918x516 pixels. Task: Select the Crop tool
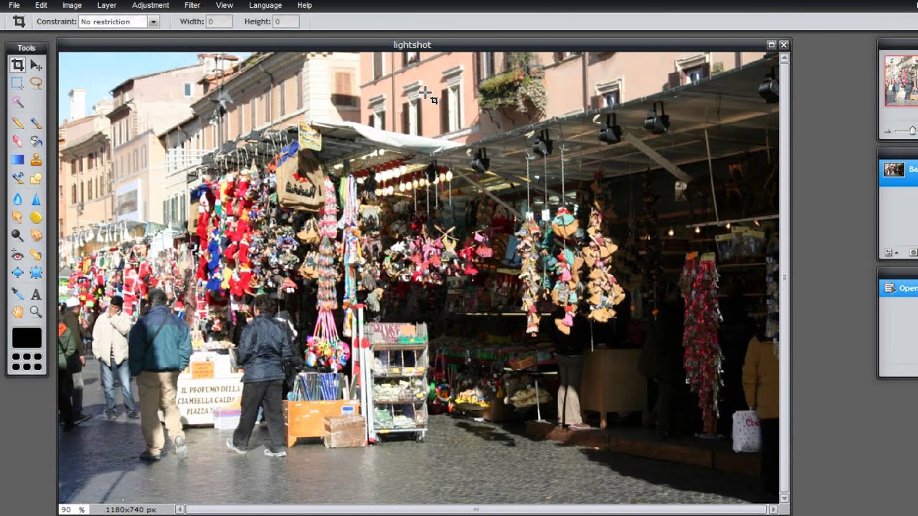(17, 65)
